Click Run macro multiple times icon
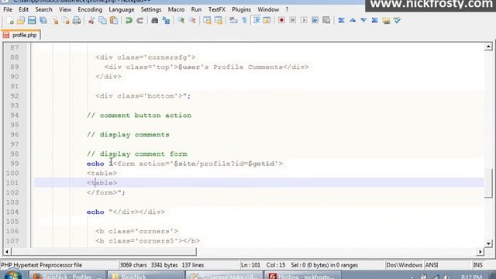496x279 pixels. coord(315,21)
